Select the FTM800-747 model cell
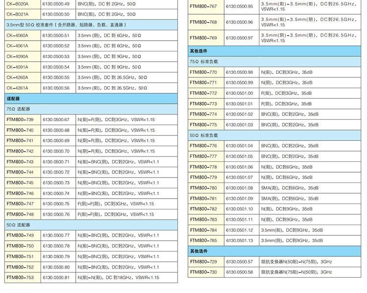367x293 pixels. click(x=21, y=204)
